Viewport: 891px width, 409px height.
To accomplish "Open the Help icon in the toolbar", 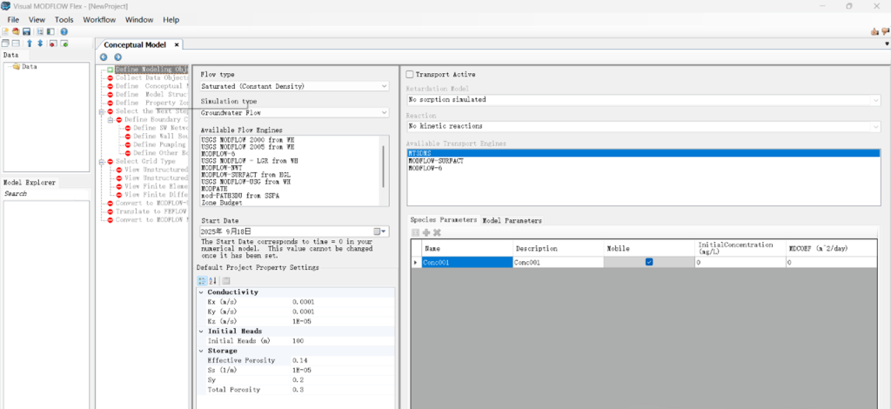I will [x=64, y=31].
